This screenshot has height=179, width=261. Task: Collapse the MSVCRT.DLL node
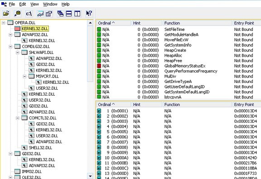[24, 76]
